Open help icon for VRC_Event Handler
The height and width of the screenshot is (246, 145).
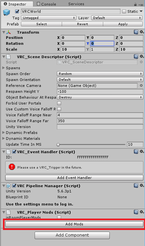(136, 152)
